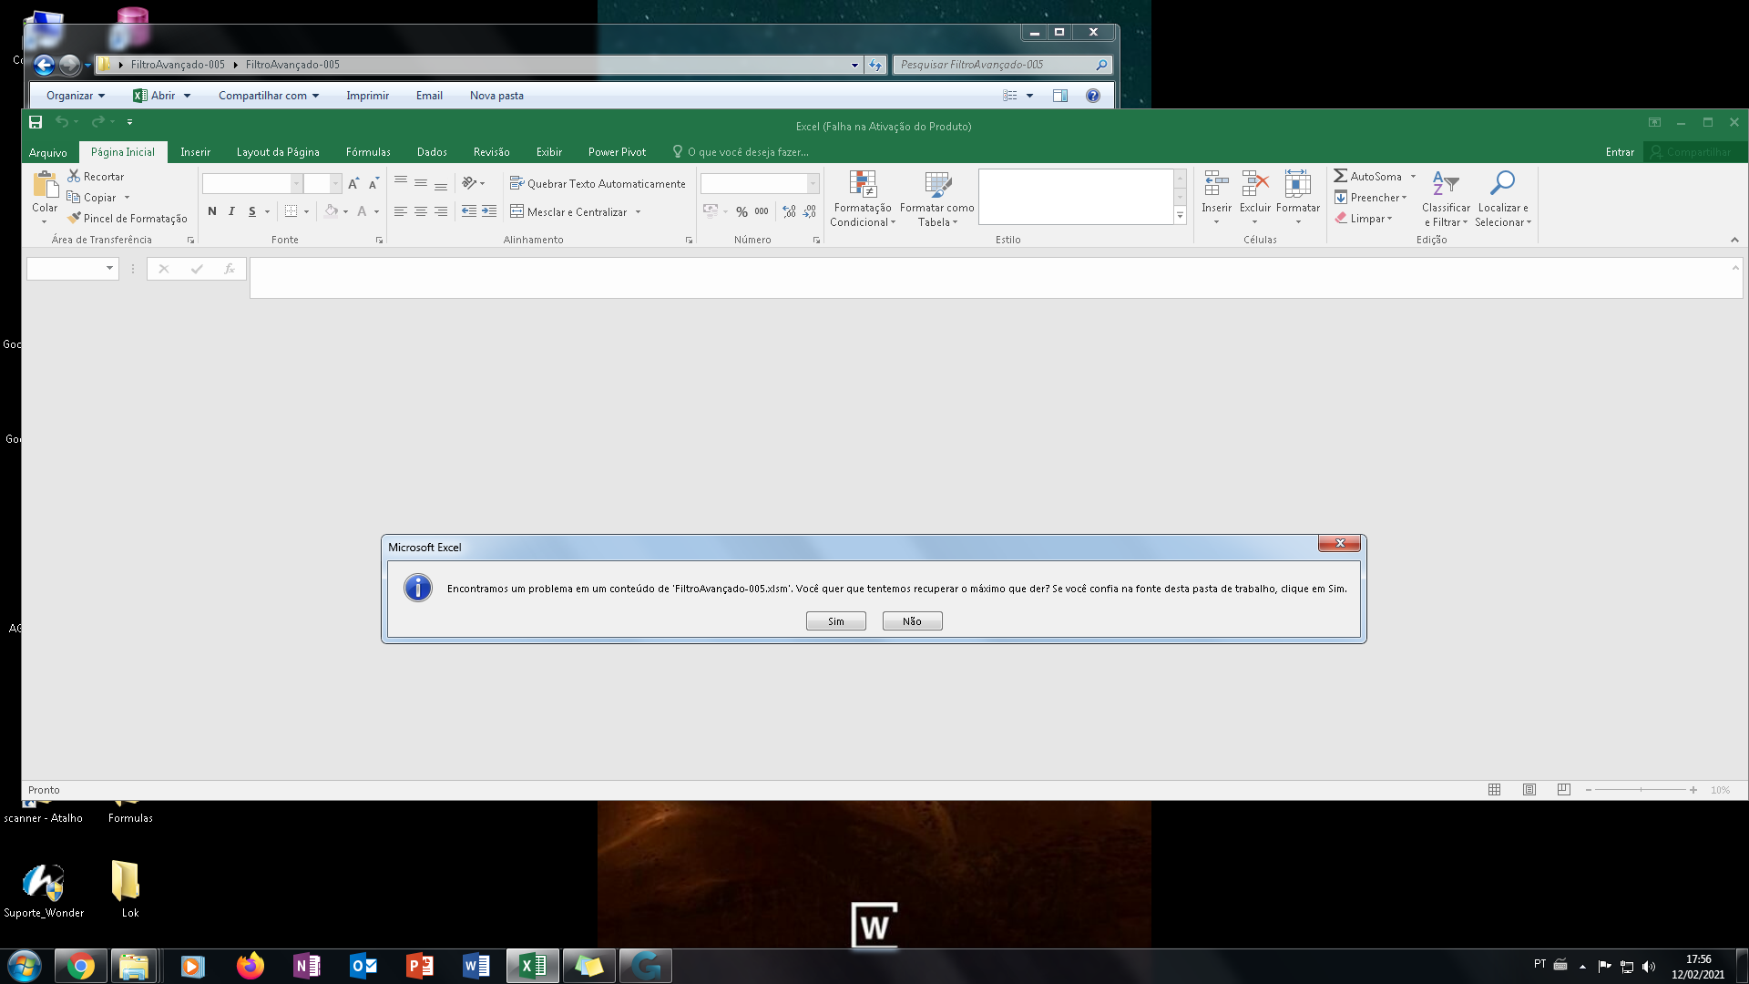Open Formatação Condicional menu

(x=863, y=199)
